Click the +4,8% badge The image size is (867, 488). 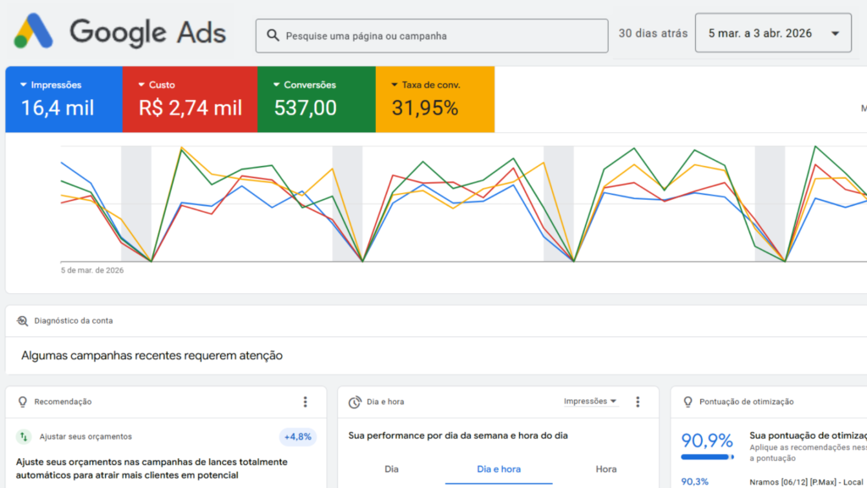pos(297,437)
